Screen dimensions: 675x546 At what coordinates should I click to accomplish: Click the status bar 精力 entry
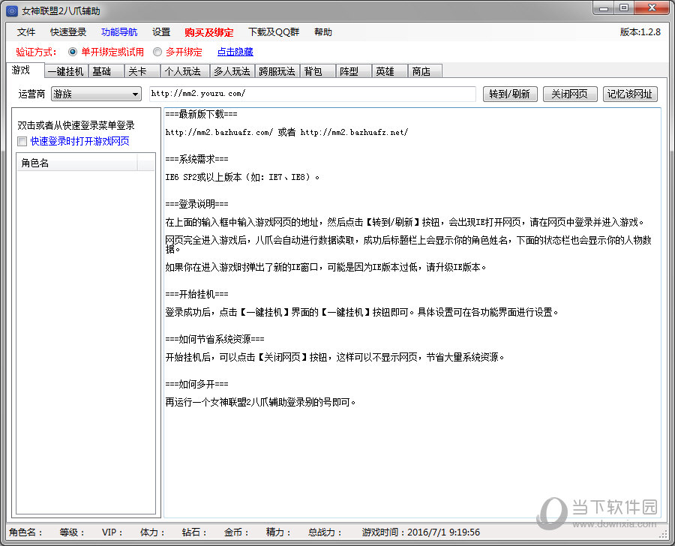click(278, 532)
